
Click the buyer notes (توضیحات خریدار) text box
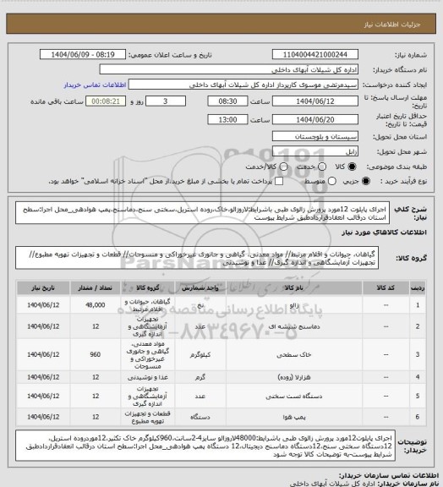(x=205, y=446)
